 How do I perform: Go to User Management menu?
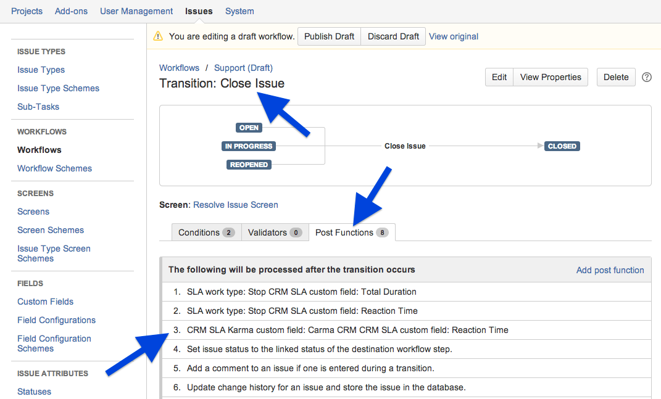pyautogui.click(x=136, y=11)
